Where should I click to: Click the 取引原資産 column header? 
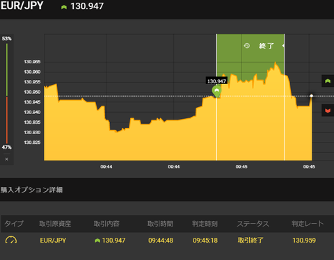point(55,224)
